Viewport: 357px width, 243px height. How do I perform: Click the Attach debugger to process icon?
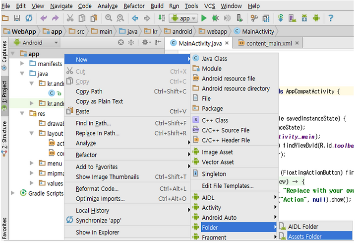click(x=239, y=18)
